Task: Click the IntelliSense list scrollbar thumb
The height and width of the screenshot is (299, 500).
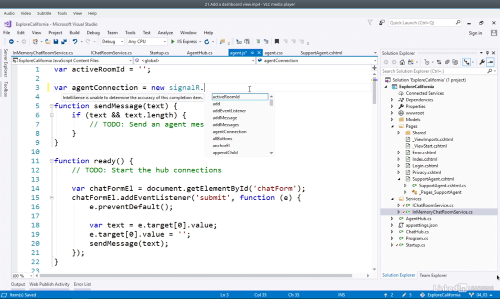Action: point(271,103)
